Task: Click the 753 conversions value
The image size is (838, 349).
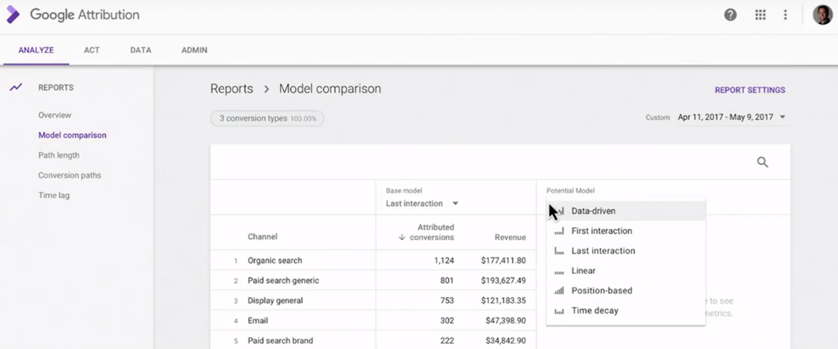Action: (446, 301)
